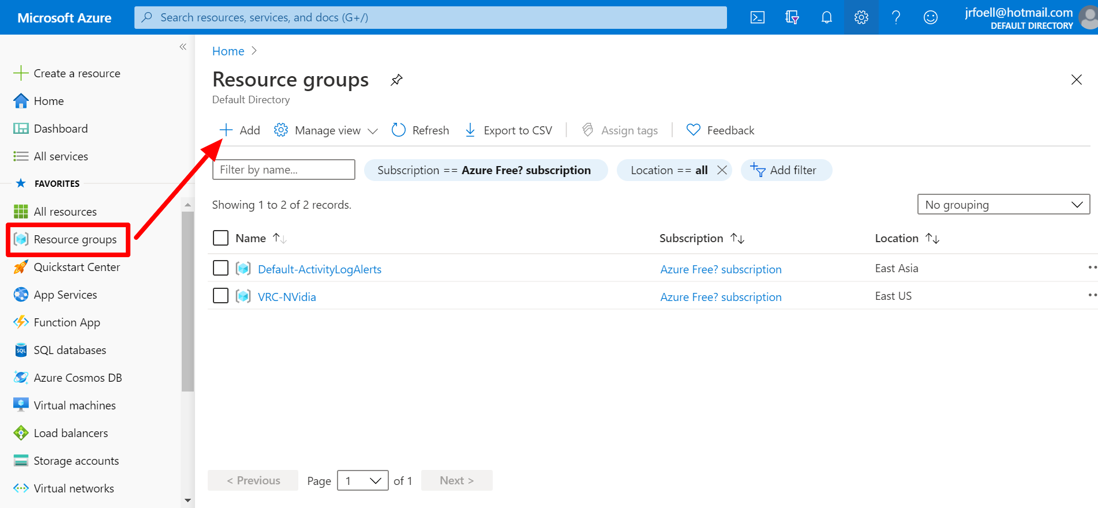Open SQL databases icon in sidebar
1098x508 pixels.
pos(21,350)
